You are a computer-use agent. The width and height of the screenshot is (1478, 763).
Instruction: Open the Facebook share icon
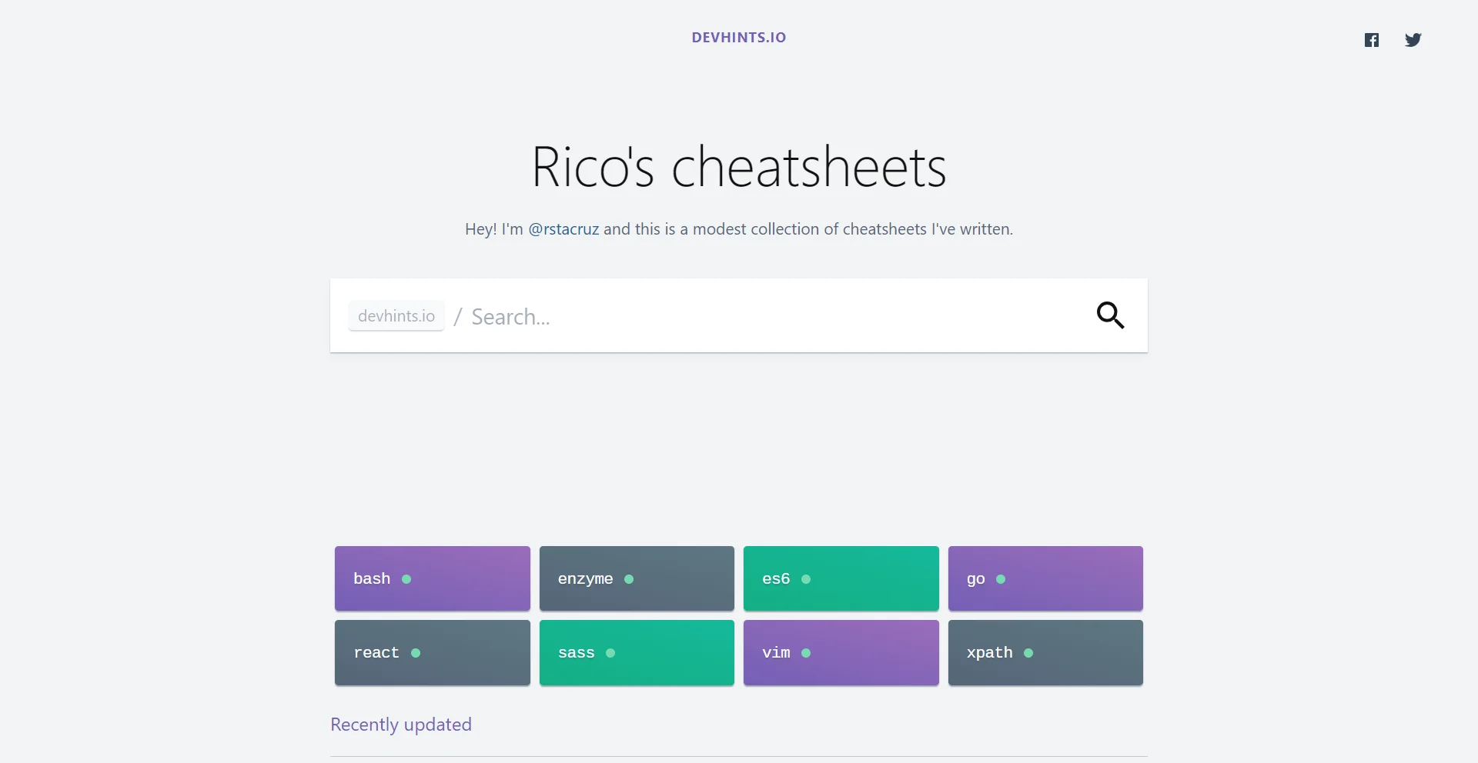click(x=1372, y=40)
